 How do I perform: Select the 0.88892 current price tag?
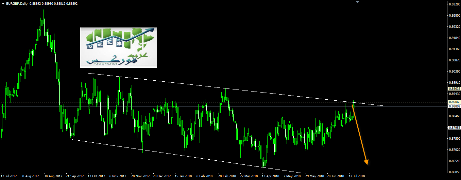point(455,106)
